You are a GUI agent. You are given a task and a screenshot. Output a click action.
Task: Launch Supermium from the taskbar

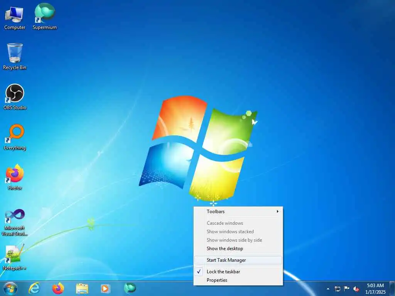pos(130,288)
